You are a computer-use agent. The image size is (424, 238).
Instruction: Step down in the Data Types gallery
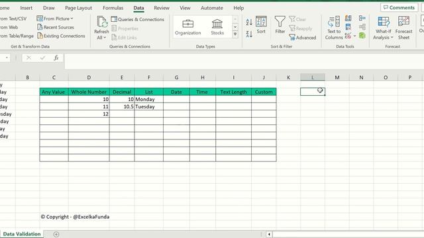(235, 26)
